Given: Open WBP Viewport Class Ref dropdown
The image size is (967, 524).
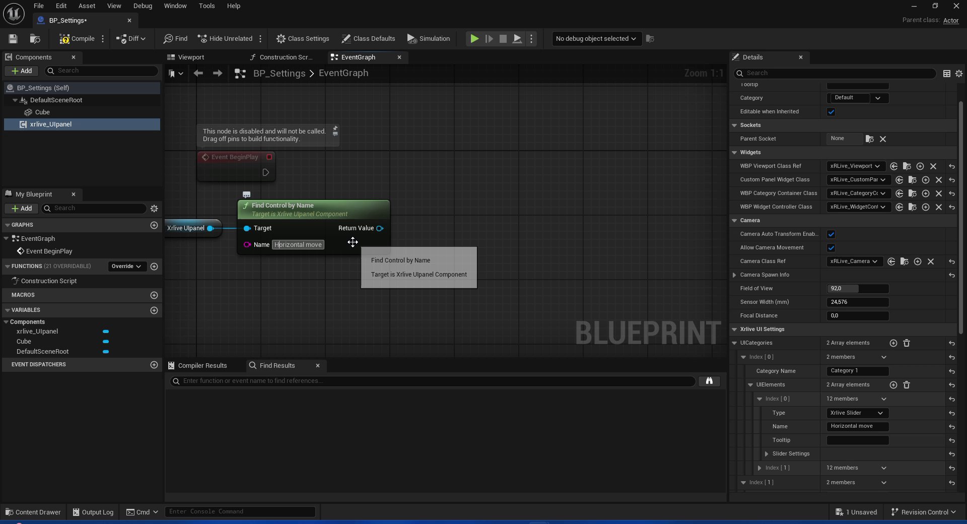Looking at the screenshot, I should pyautogui.click(x=855, y=166).
